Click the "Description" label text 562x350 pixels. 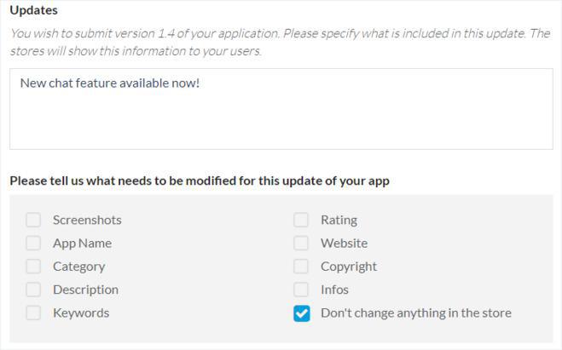85,290
